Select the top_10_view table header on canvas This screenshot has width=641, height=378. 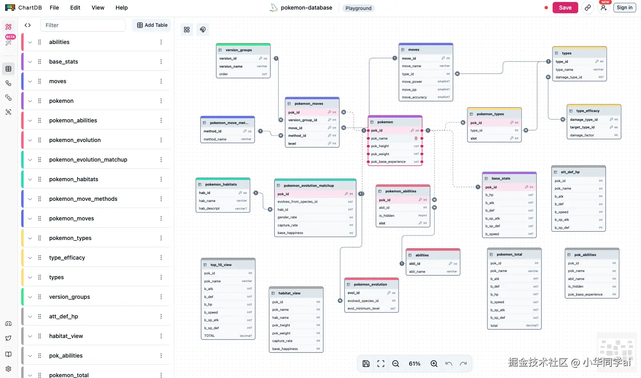[228, 265]
